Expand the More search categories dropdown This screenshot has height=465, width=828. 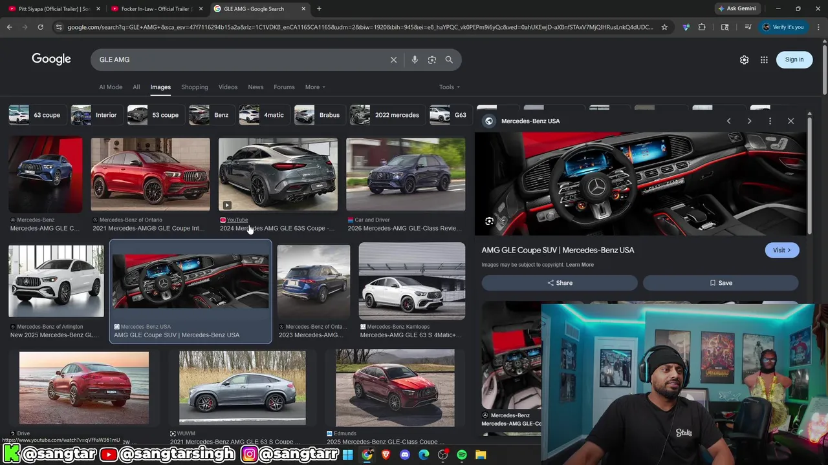pos(315,87)
